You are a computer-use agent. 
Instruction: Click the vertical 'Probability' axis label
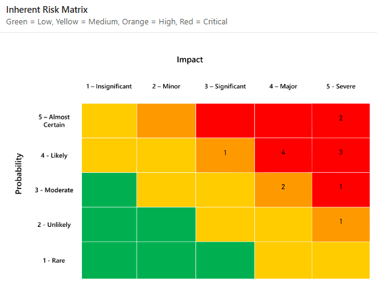[x=19, y=173]
